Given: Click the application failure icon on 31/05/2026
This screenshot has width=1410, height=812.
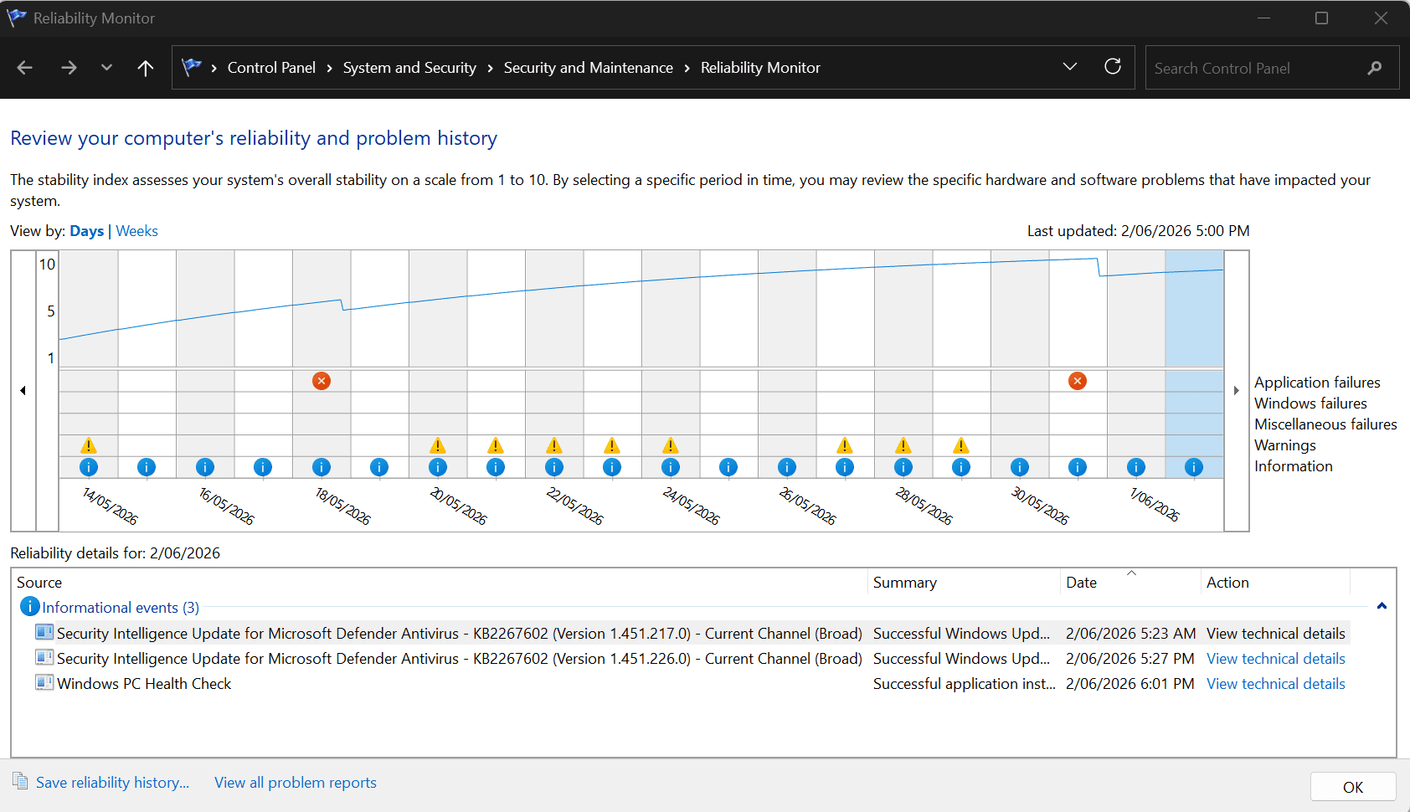Looking at the screenshot, I should tap(1078, 381).
